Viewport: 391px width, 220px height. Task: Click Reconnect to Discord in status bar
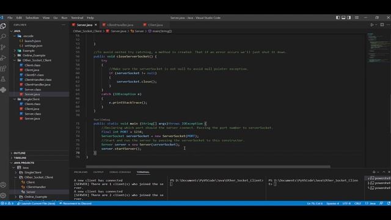(76, 204)
